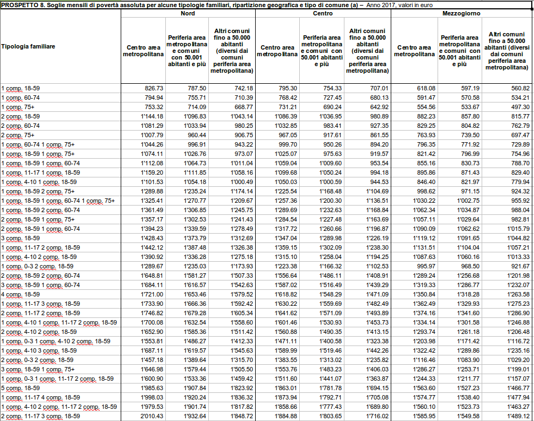Select the title cell beginning 'PROSPETTO 8. Soglie mensili'
This screenshot has height=421, width=534.
266,5
